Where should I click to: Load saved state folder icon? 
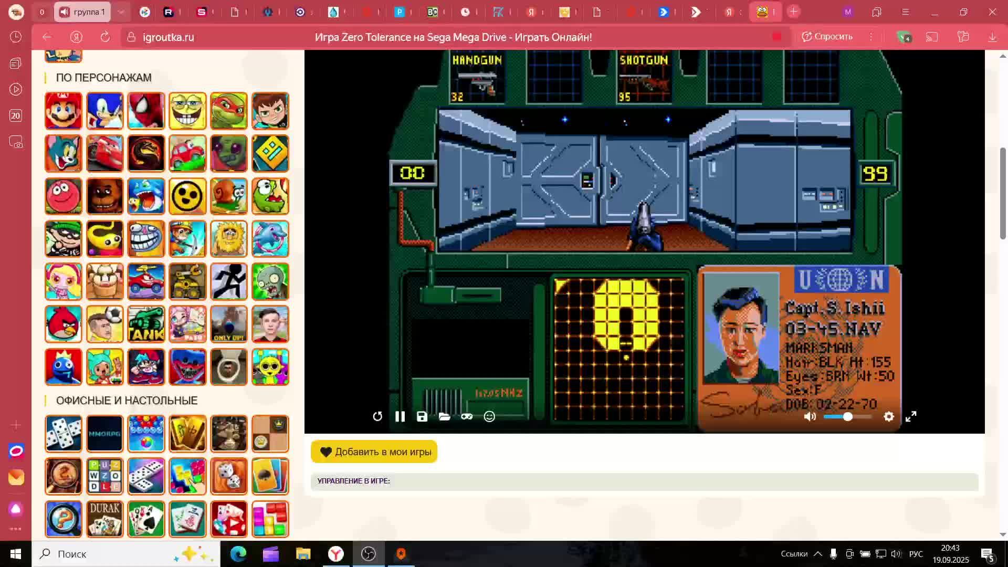pyautogui.click(x=445, y=417)
